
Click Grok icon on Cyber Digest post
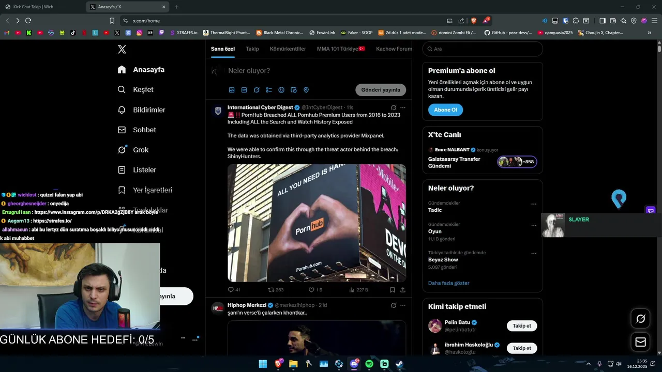[394, 107]
